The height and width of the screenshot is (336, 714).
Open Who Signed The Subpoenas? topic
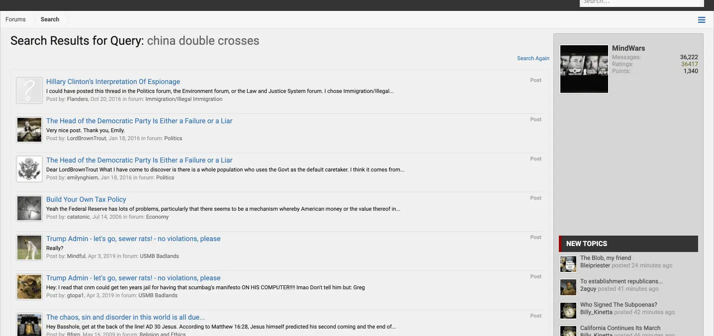coord(619,305)
